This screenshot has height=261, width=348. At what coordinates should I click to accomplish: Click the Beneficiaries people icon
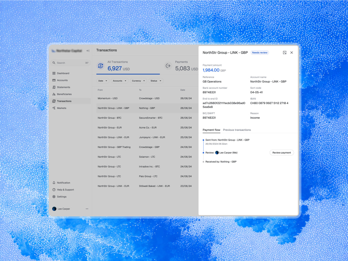click(x=54, y=94)
